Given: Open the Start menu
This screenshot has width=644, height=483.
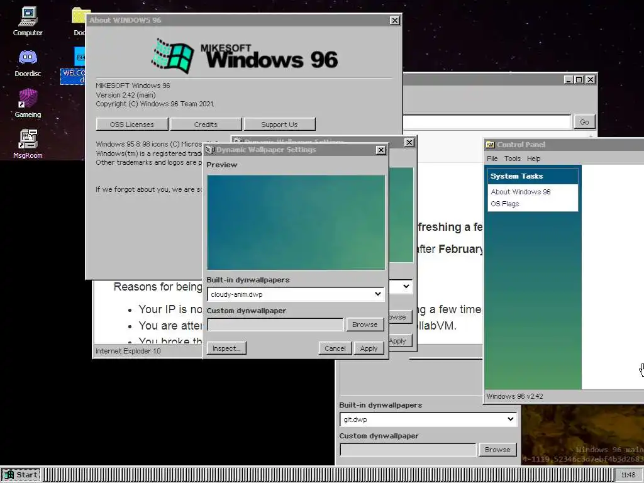Looking at the screenshot, I should (21, 475).
